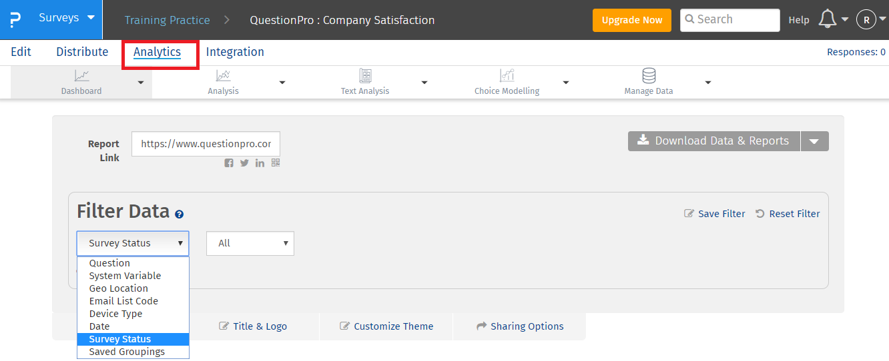Viewport: 889px width, 361px height.
Task: Click the Twitter share icon under Report Link
Action: (x=244, y=163)
